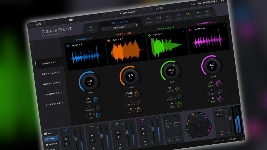Mute the GRA 3 mixer channel
The width and height of the screenshot is (267, 150).
click(x=117, y=132)
